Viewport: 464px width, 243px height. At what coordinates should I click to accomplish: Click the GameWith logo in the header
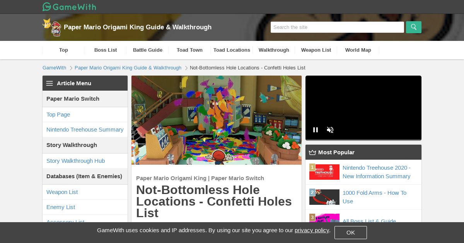click(69, 7)
